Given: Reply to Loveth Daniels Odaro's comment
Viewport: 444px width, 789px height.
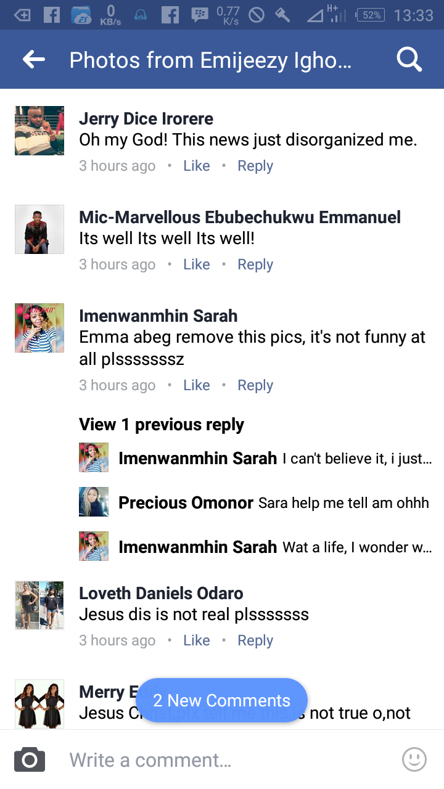Looking at the screenshot, I should (255, 640).
